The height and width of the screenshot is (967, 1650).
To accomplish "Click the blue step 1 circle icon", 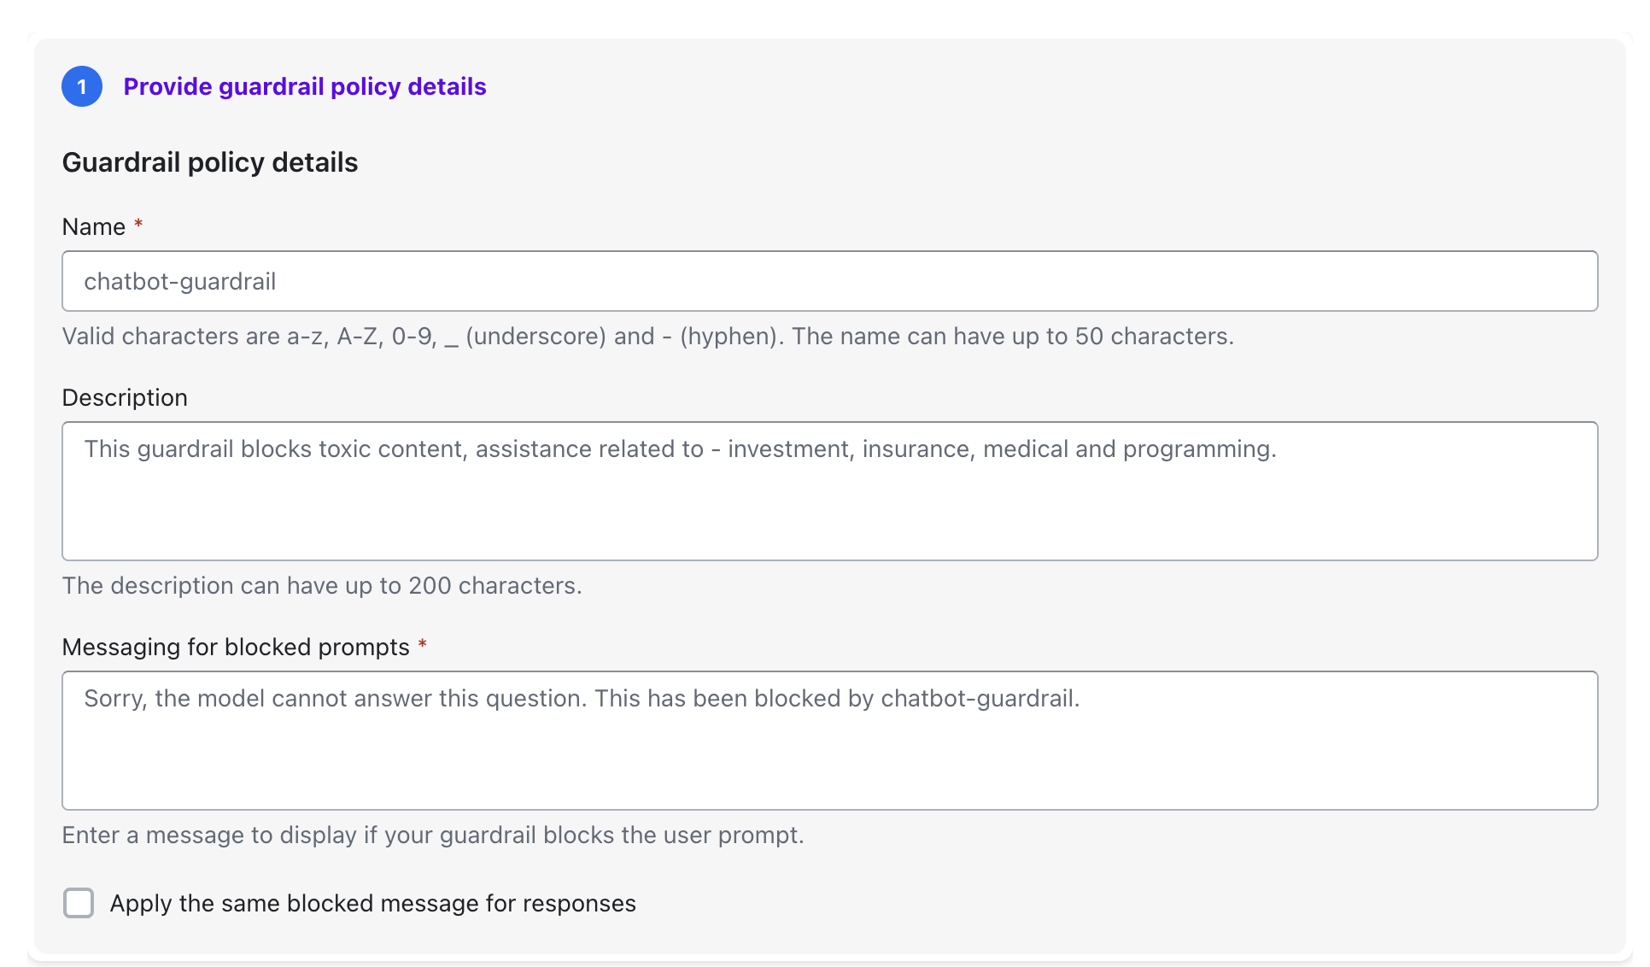I will tap(82, 86).
